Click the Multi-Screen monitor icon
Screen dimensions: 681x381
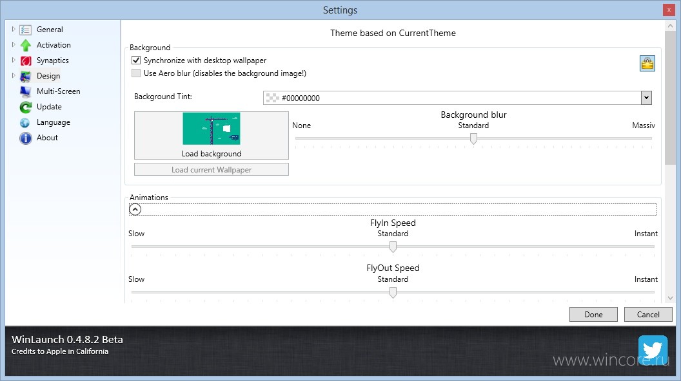25,91
